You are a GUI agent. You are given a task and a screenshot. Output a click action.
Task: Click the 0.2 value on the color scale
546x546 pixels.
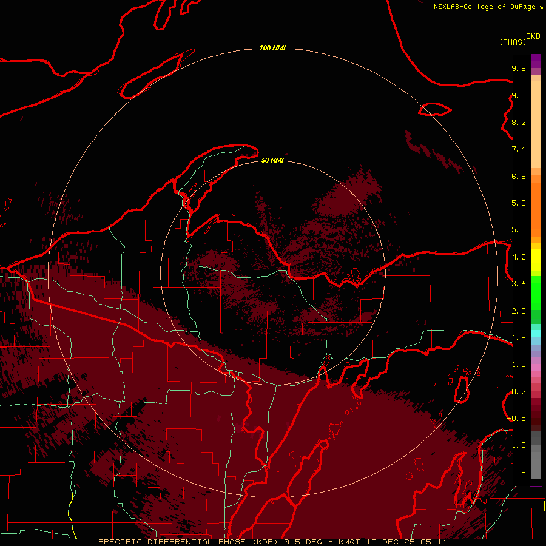[x=519, y=392]
